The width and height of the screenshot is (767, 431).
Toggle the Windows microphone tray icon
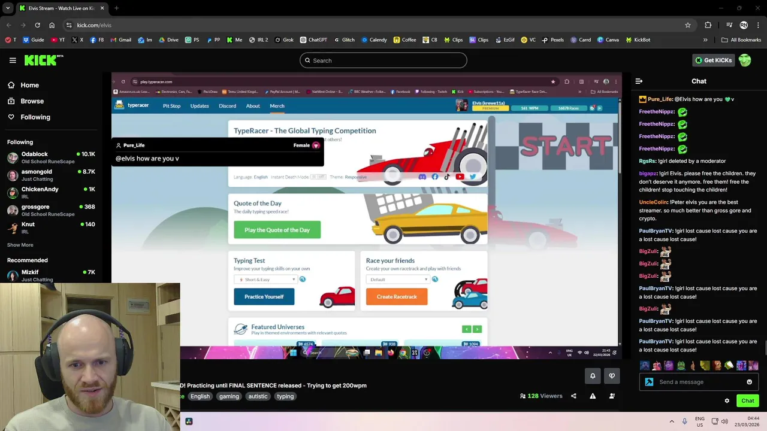coord(684,421)
